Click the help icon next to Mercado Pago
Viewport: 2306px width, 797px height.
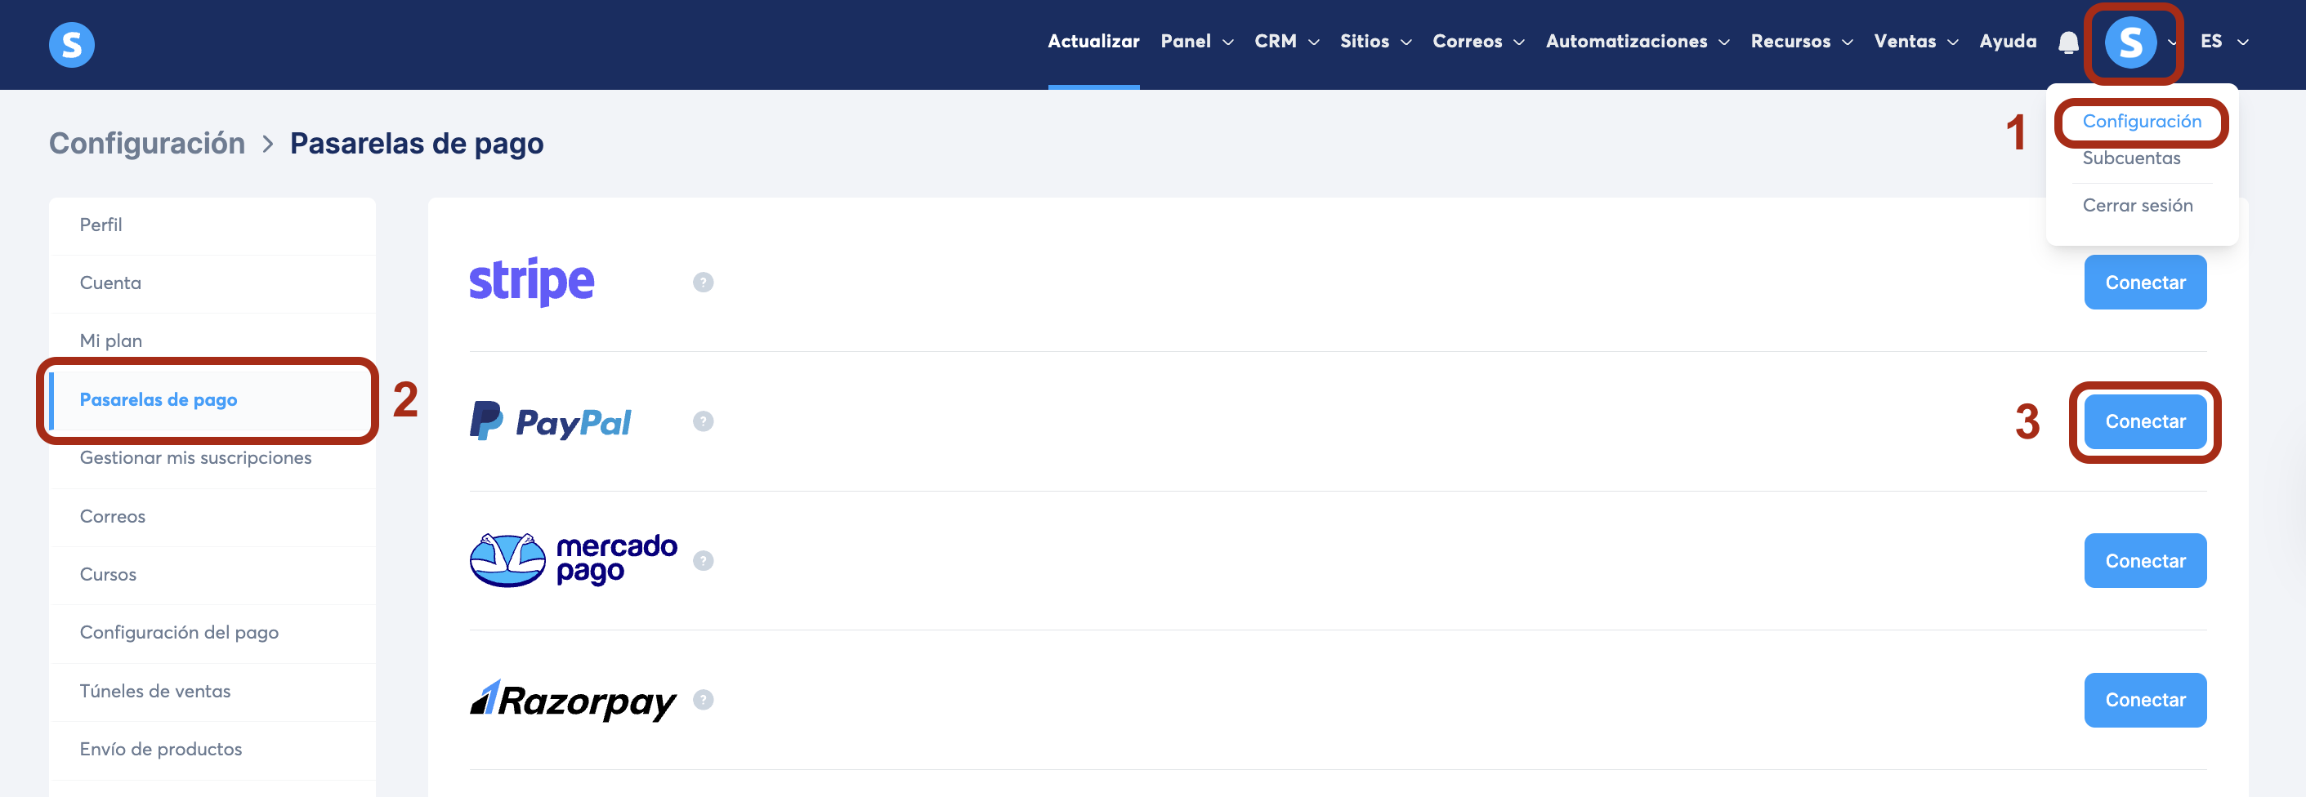click(x=704, y=561)
